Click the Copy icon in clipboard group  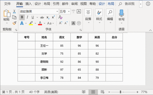[x=14, y=17]
